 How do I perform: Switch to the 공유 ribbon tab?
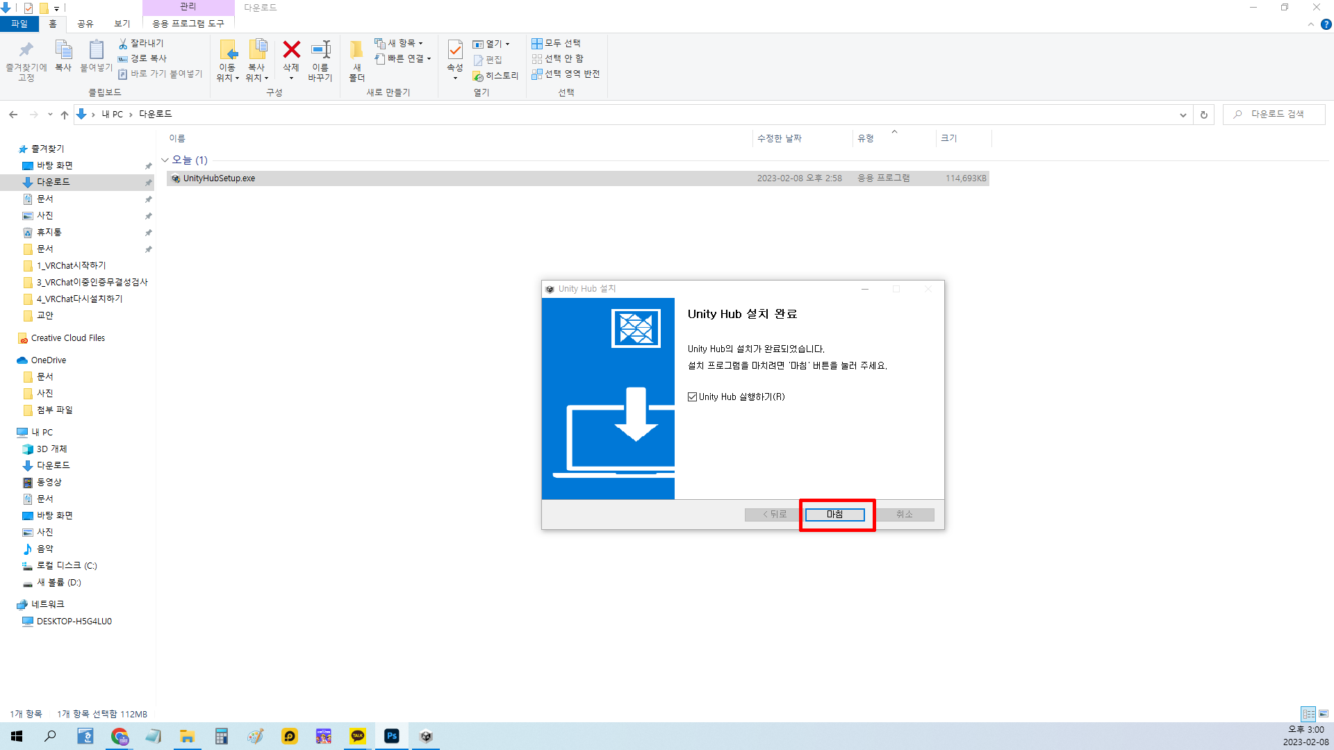point(85,24)
